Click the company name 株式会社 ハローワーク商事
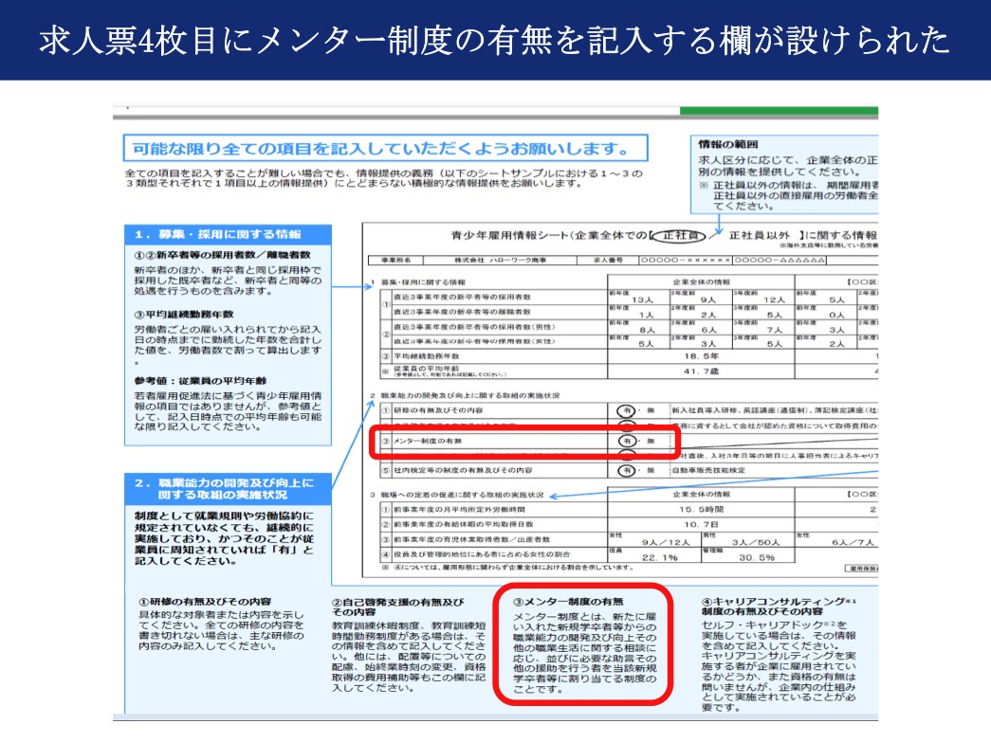Screen dimensions: 991x742 pyautogui.click(x=480, y=259)
